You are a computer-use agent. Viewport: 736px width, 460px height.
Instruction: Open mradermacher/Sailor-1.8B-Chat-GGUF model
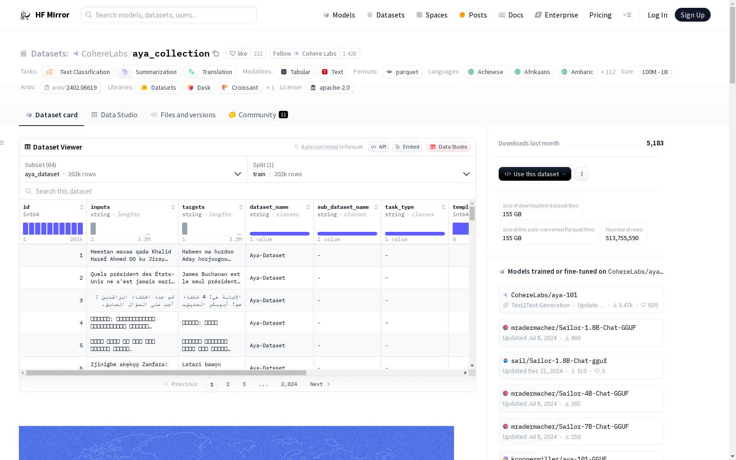tap(581, 333)
